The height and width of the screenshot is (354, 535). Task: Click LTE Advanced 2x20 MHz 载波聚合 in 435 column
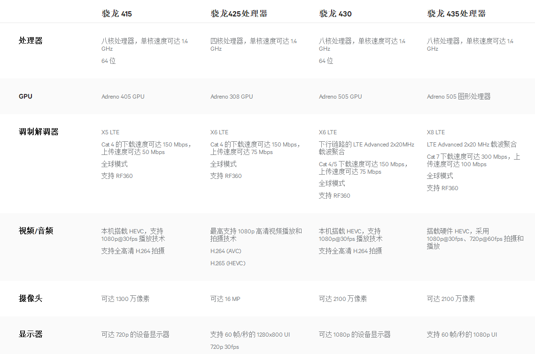472,145
